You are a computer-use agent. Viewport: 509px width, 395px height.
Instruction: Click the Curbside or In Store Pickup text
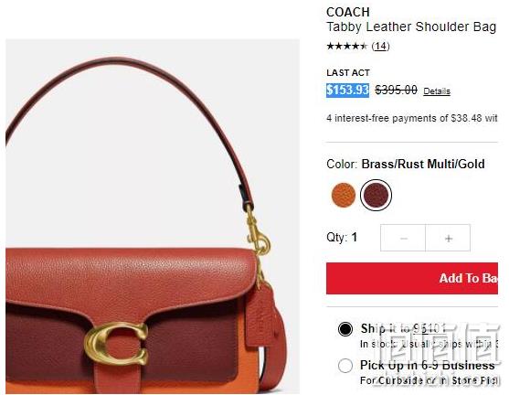pyautogui.click(x=438, y=380)
